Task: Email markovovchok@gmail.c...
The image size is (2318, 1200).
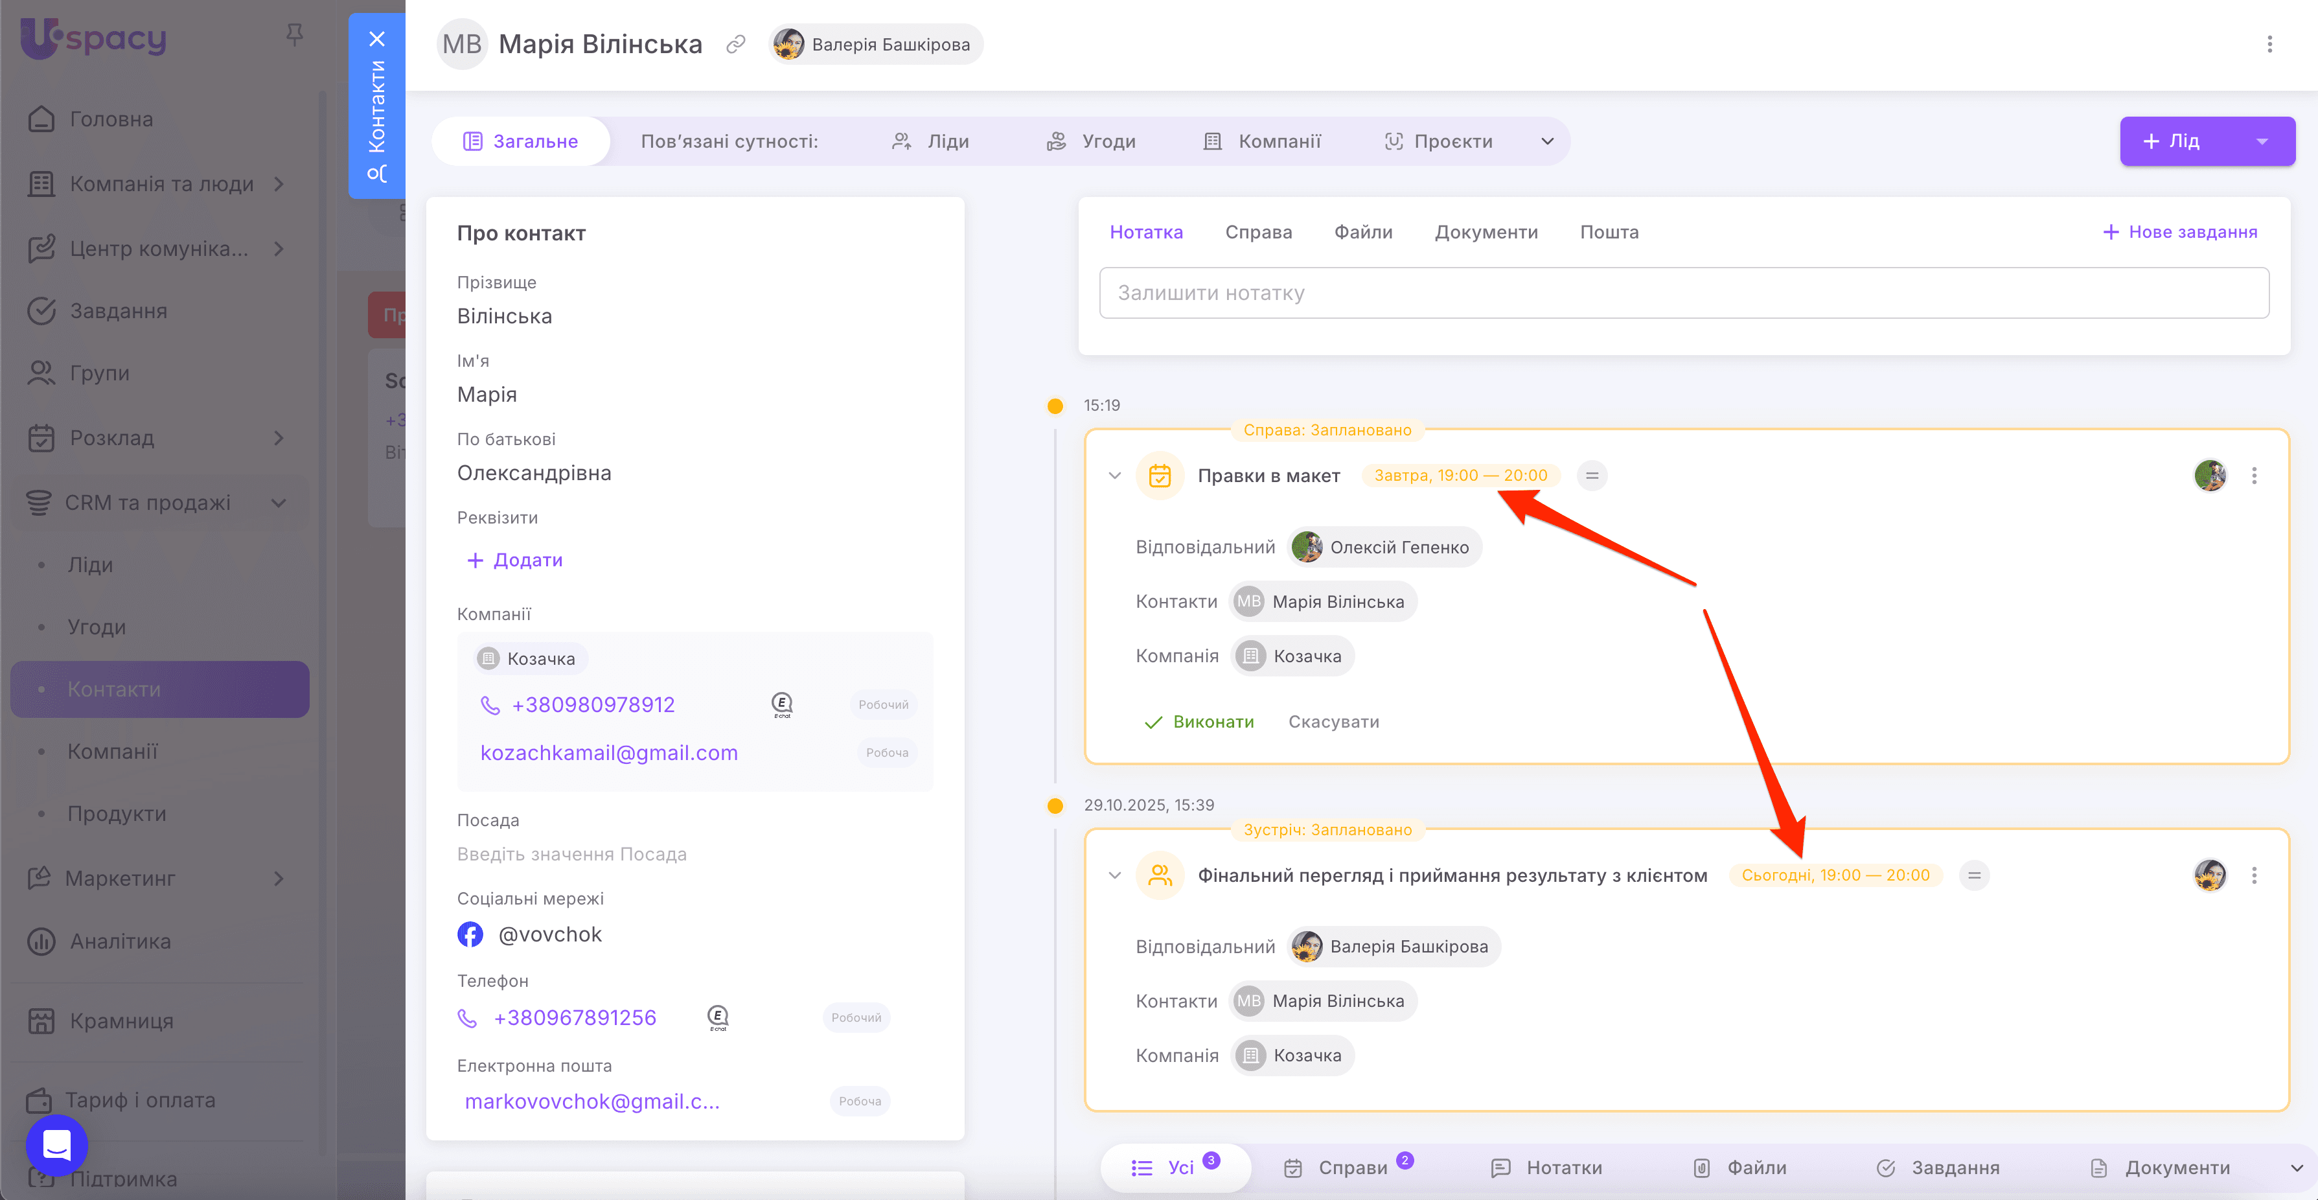Action: tap(591, 1102)
